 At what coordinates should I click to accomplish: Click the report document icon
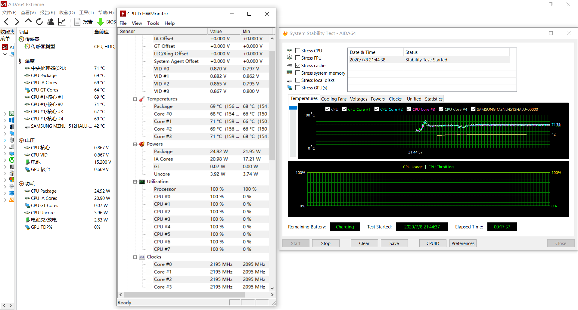[x=77, y=22]
